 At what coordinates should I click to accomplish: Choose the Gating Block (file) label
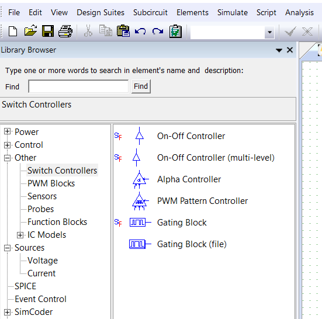coord(192,244)
